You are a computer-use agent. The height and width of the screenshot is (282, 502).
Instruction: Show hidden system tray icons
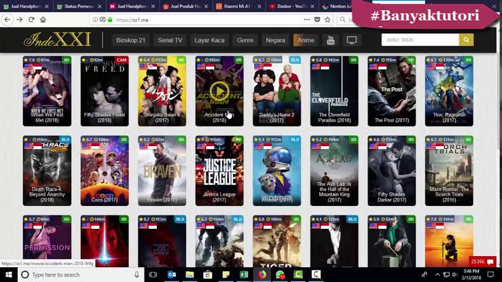[x=437, y=275]
